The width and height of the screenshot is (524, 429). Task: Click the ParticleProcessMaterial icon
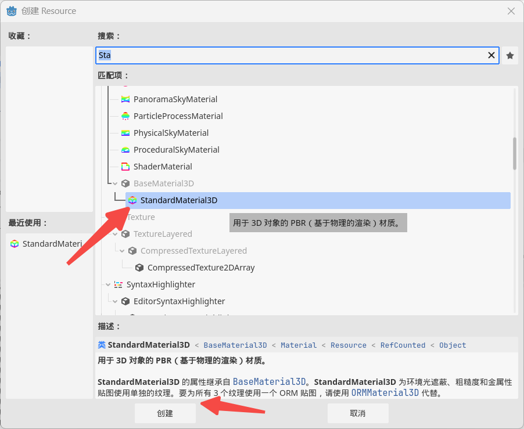pos(125,116)
